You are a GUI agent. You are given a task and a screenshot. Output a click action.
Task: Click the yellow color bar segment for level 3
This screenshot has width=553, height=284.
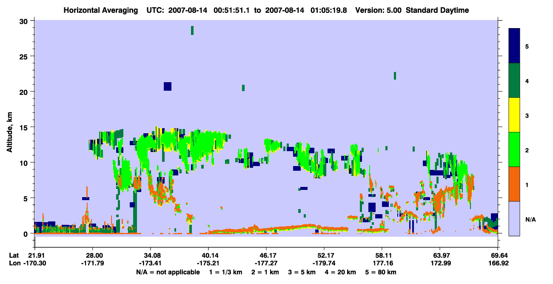(514, 115)
